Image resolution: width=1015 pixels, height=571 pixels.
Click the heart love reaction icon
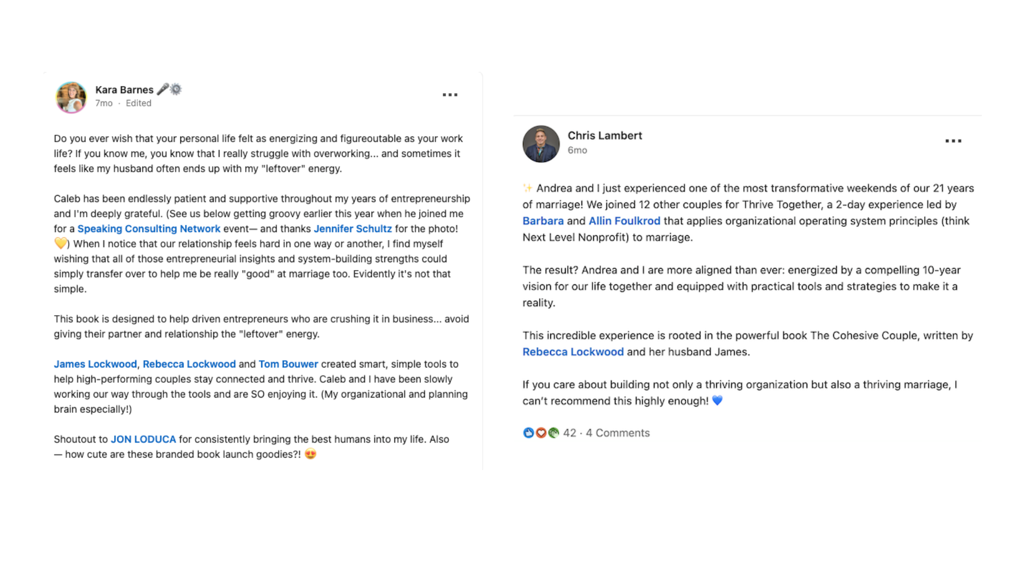point(541,433)
